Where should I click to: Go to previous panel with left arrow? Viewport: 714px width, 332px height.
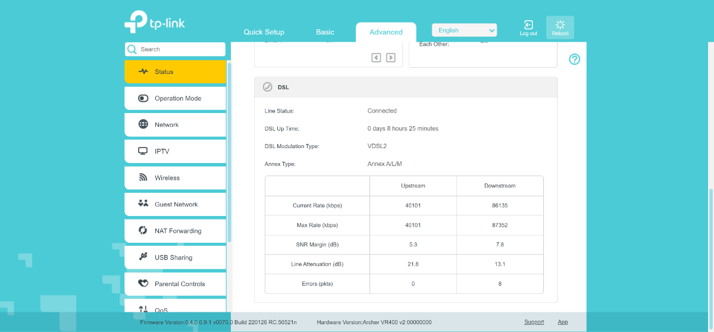376,58
